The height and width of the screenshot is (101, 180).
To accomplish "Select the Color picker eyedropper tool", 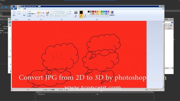I will 41,16.
